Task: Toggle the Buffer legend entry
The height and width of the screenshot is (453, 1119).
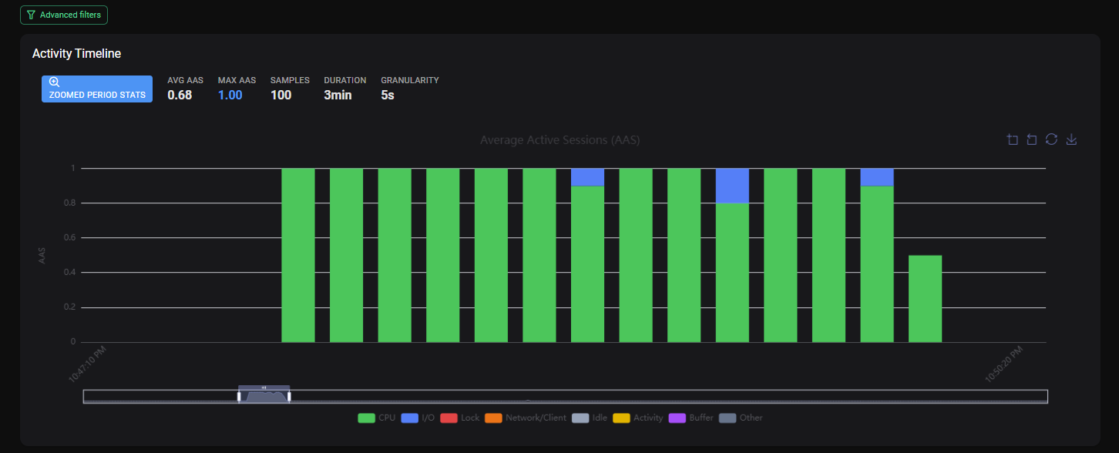Action: tap(691, 418)
